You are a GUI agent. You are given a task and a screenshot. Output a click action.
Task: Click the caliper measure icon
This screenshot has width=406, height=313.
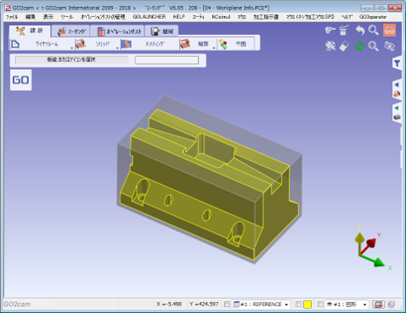[330, 30]
